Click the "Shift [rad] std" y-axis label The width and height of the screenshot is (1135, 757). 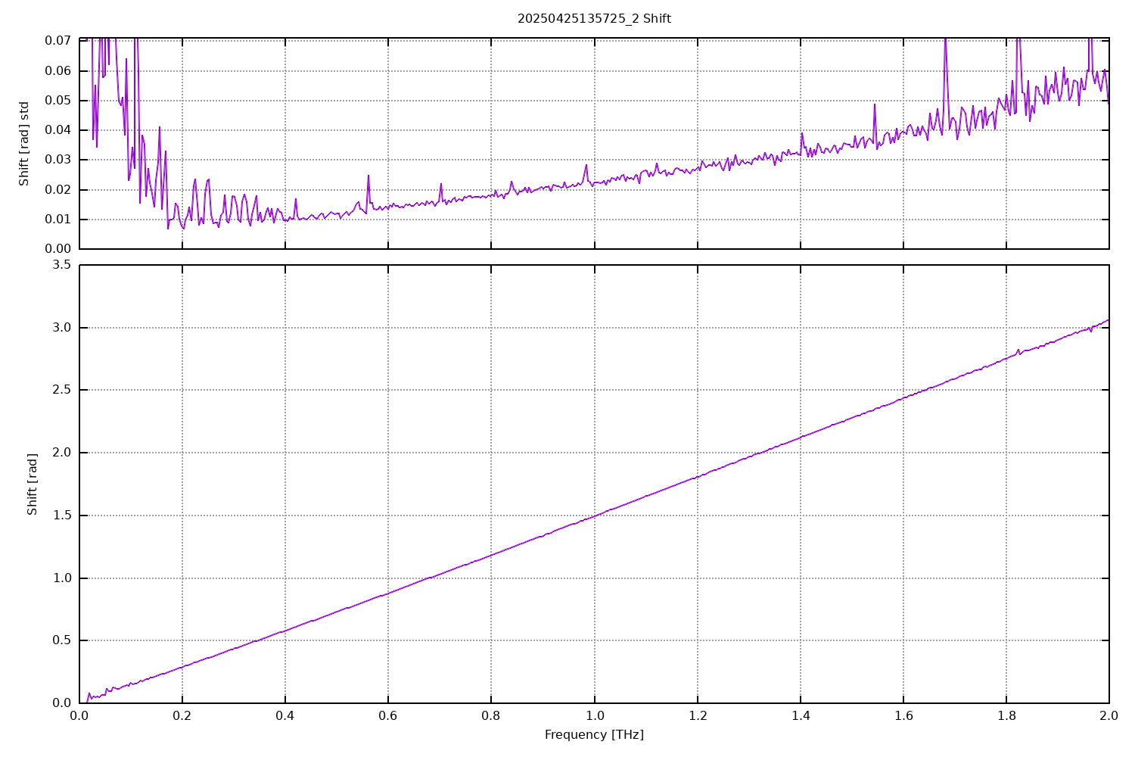tap(24, 144)
